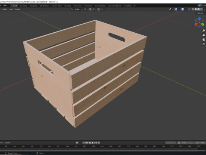Toggle viewport gizmos display
Viewport: 206px width, 155px height.
pos(176,9)
